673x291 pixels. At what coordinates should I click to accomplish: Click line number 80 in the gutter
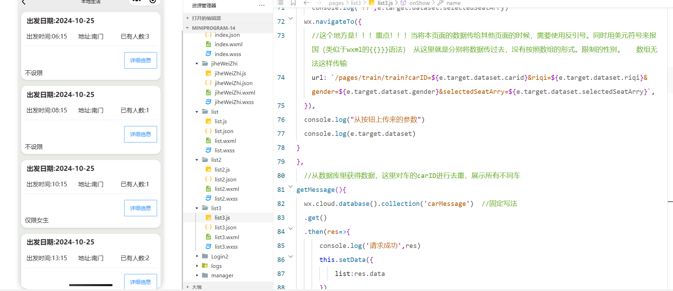click(x=281, y=176)
